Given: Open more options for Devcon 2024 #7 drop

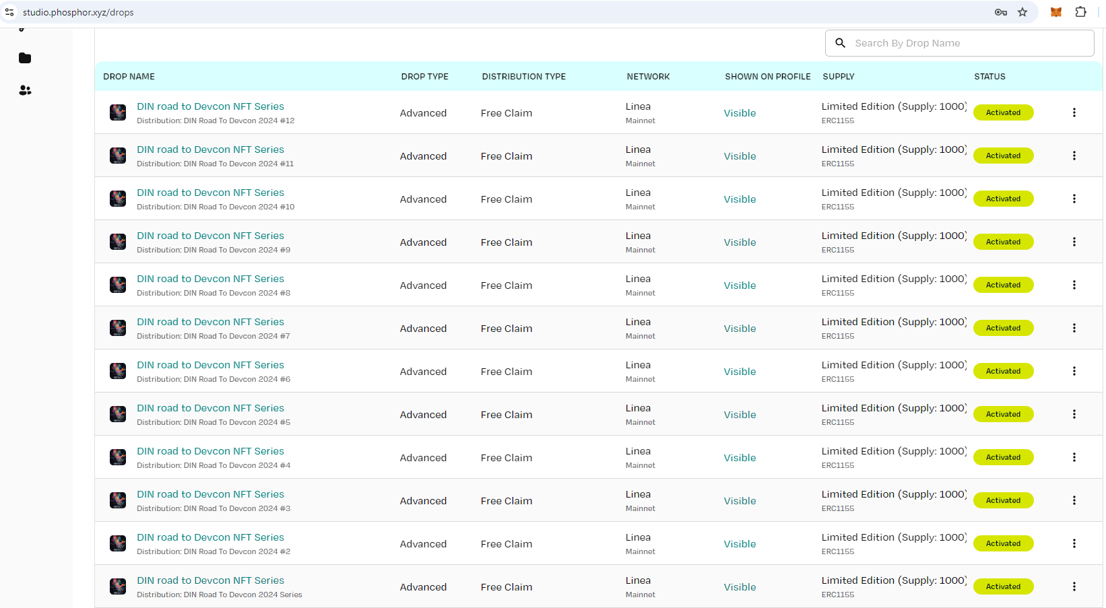Looking at the screenshot, I should 1074,328.
